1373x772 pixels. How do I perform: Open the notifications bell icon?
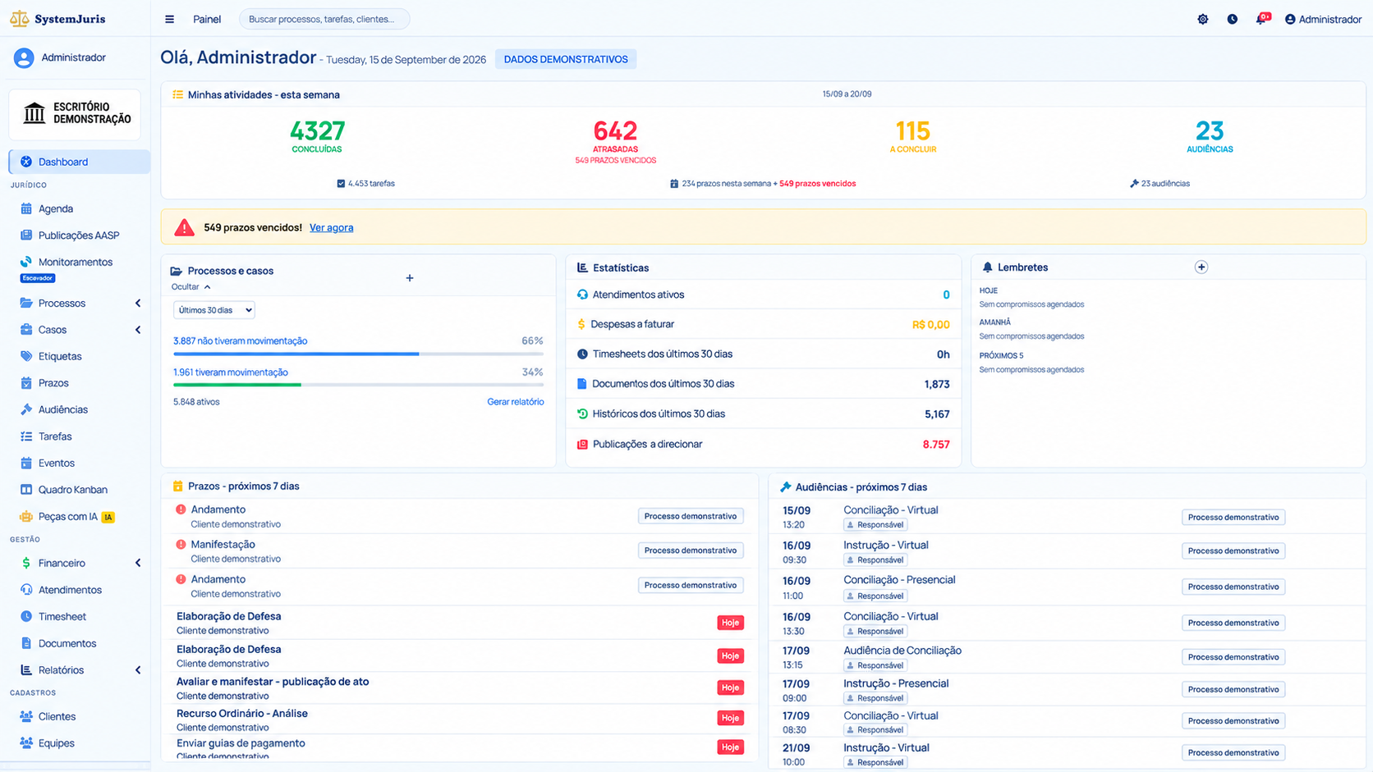tap(1260, 19)
